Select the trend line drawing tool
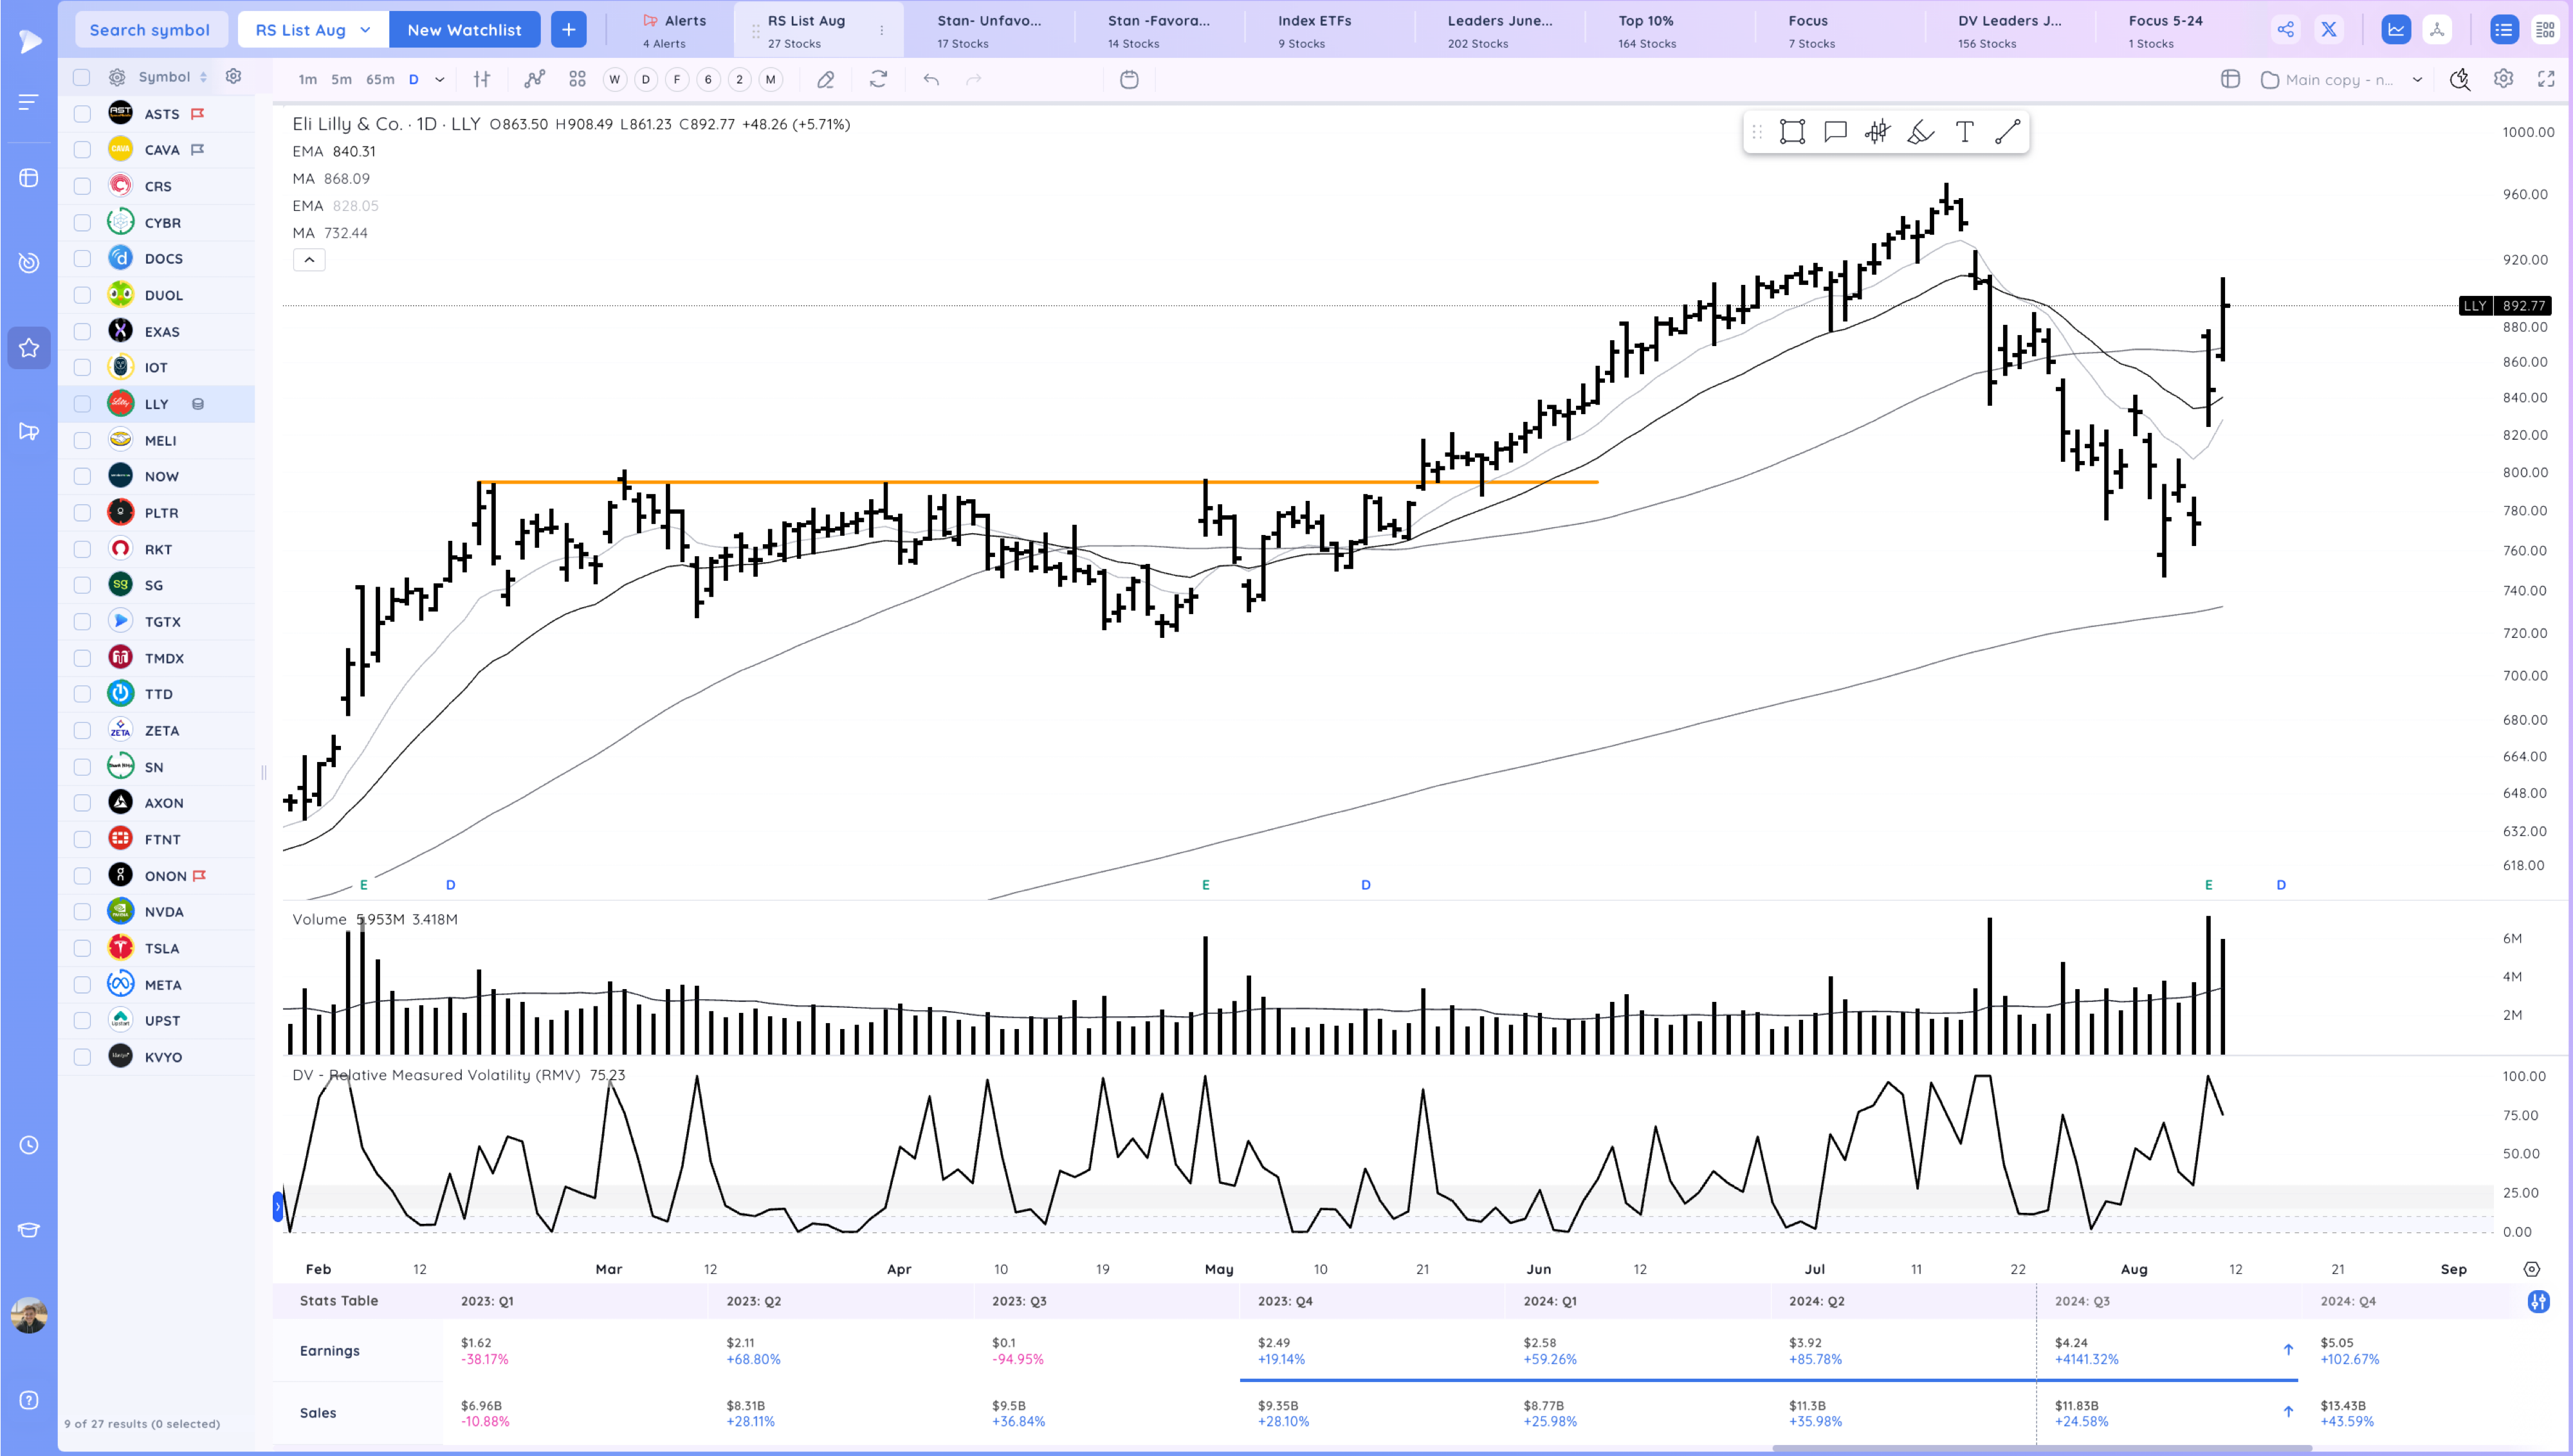Viewport: 2573px width, 1456px height. pyautogui.click(x=2007, y=132)
